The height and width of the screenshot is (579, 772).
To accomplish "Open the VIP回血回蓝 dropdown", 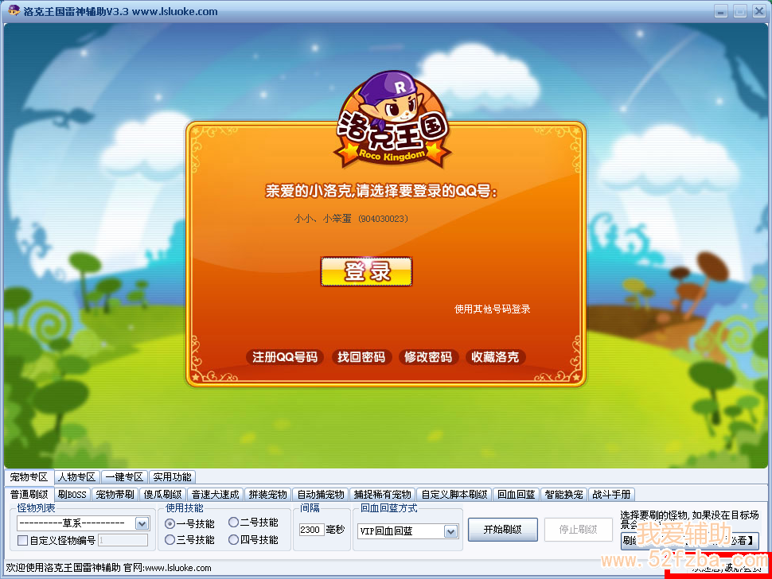I will pos(450,531).
